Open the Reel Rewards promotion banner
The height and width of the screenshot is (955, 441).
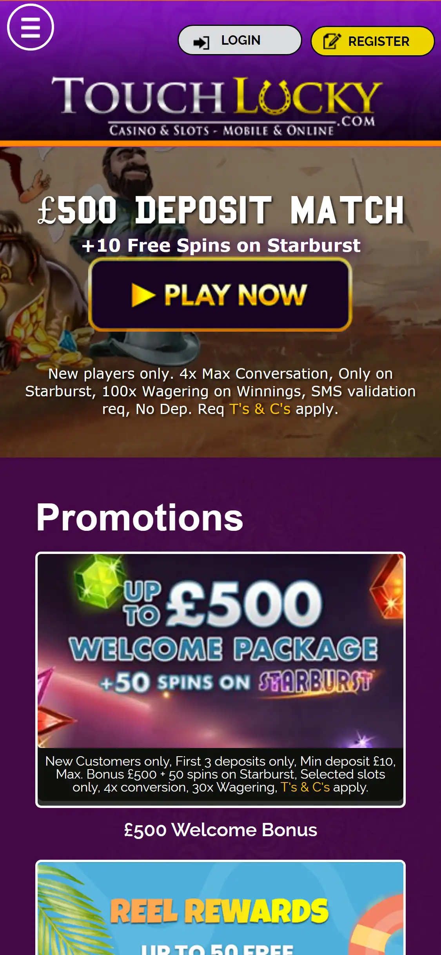220,908
